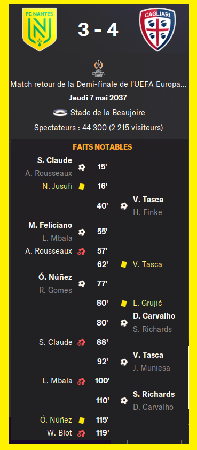Open the Stade de la Beaujoire stadium link
The width and height of the screenshot is (197, 450).
tap(108, 113)
